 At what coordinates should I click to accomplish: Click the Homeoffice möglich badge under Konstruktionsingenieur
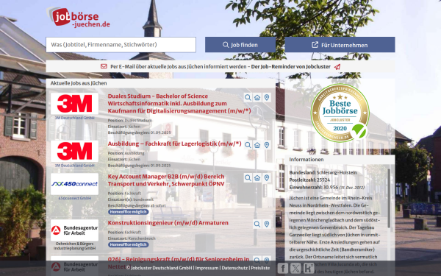coord(128,244)
